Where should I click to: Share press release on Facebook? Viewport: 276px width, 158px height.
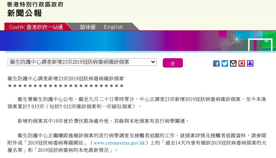(216, 63)
